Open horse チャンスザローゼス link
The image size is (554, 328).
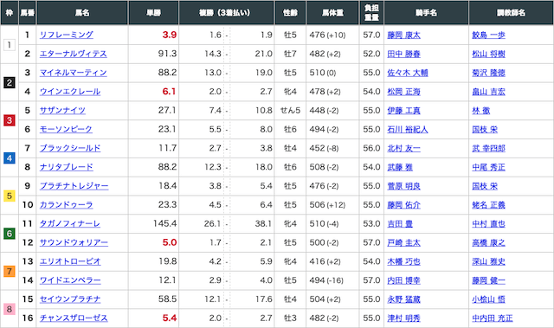tap(74, 318)
